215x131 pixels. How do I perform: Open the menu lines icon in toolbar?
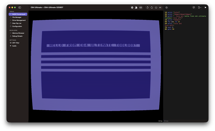(160, 7)
